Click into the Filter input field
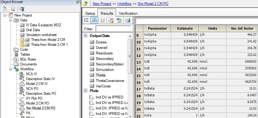Screen dimensions: 258x118 pyautogui.click(x=113, y=29)
